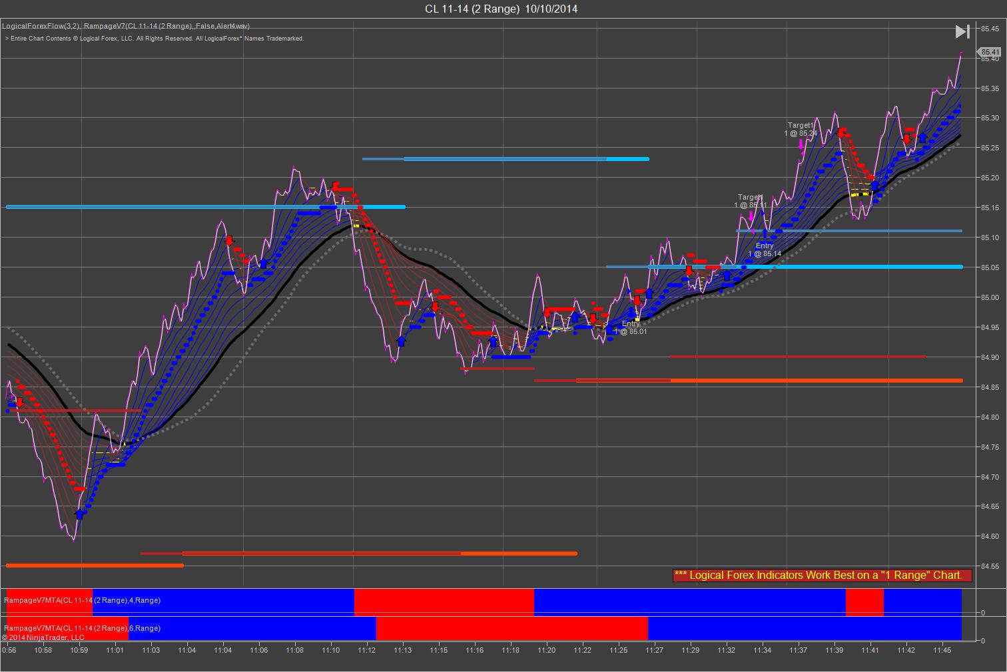
Task: Click the Logical Forex copyright notice line
Action: click(155, 39)
